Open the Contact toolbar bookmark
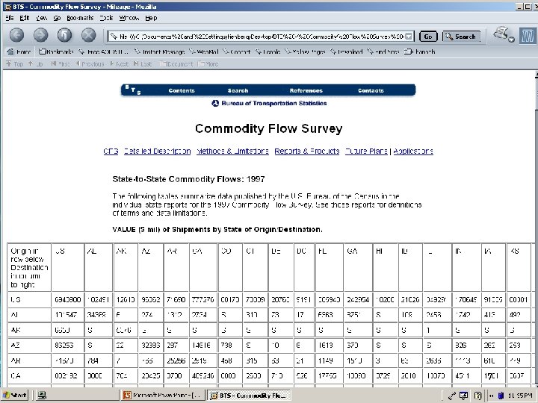Image resolution: width=538 pixels, height=403 pixels. 236,51
